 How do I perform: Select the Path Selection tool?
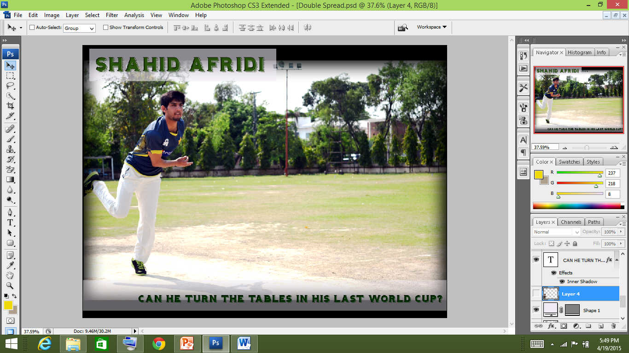[10, 233]
